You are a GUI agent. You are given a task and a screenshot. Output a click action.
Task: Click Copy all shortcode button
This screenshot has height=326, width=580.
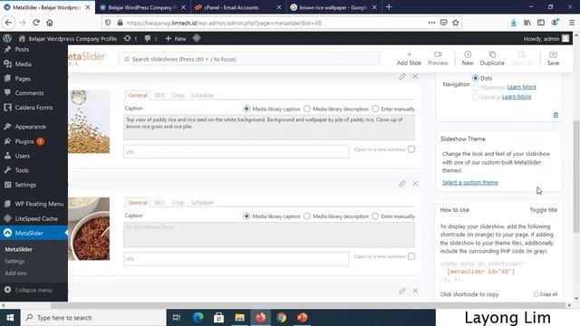point(546,294)
